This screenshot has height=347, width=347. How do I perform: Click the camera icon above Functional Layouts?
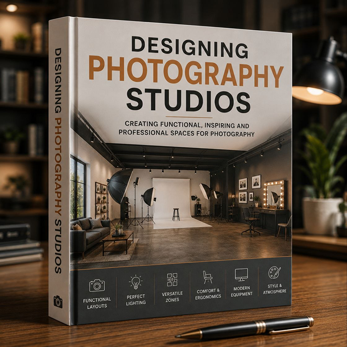(x=97, y=285)
